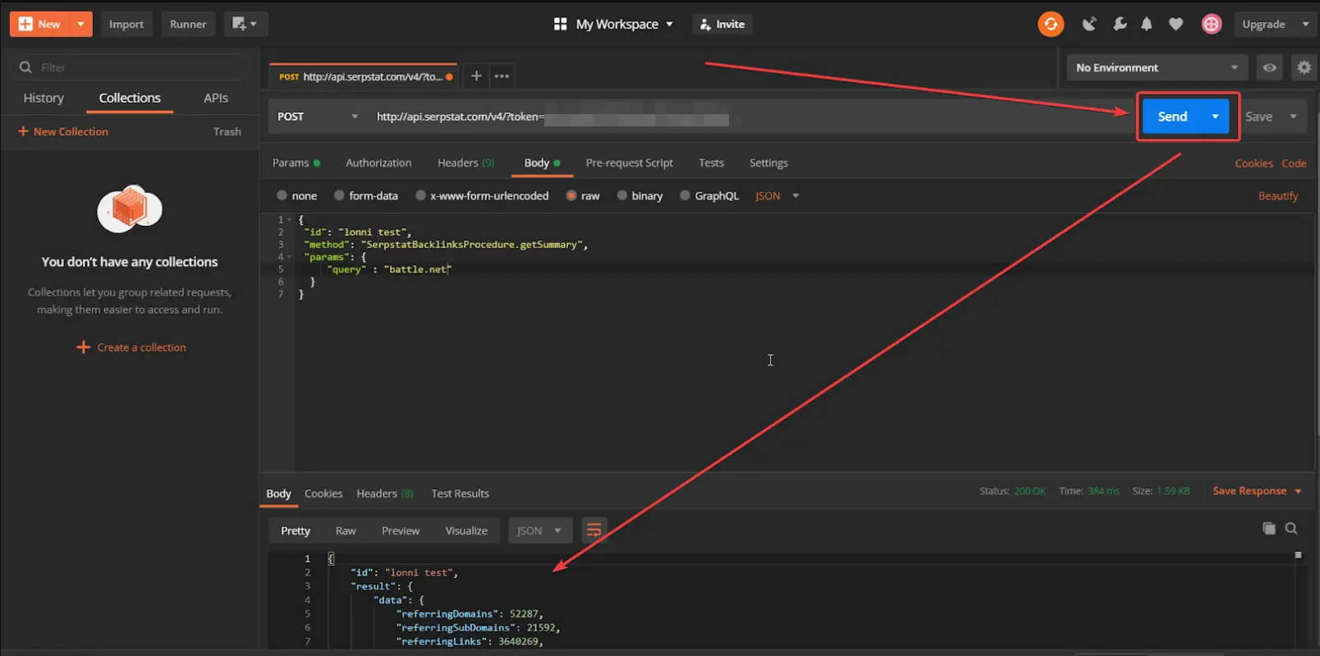Open the Save button dropdown arrow
Image resolution: width=1320 pixels, height=656 pixels.
pos(1294,117)
